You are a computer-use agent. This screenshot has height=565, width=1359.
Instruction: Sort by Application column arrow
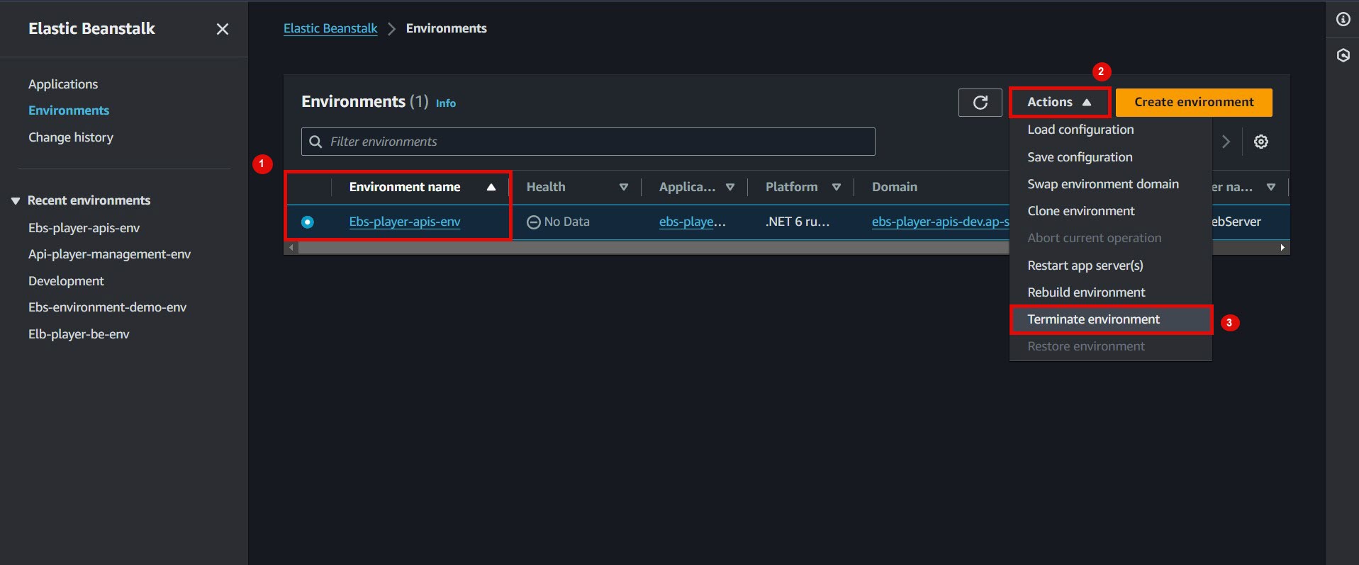[729, 187]
